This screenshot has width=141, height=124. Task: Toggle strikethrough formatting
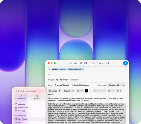click(x=105, y=91)
